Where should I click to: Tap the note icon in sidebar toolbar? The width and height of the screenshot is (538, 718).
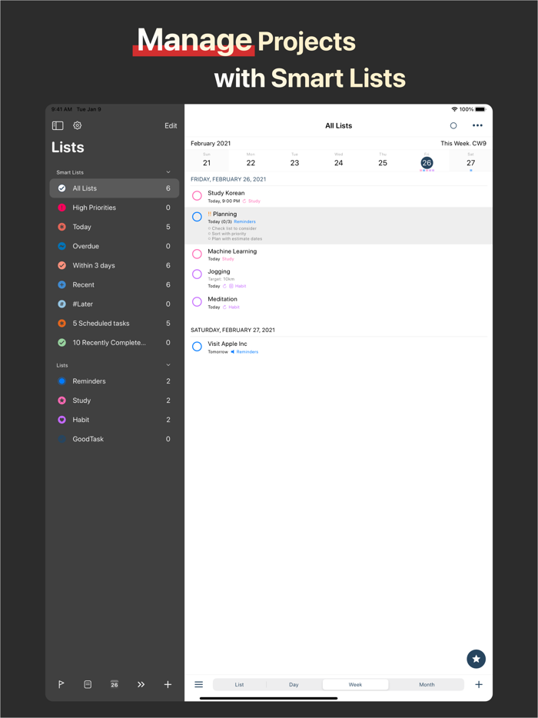[88, 684]
